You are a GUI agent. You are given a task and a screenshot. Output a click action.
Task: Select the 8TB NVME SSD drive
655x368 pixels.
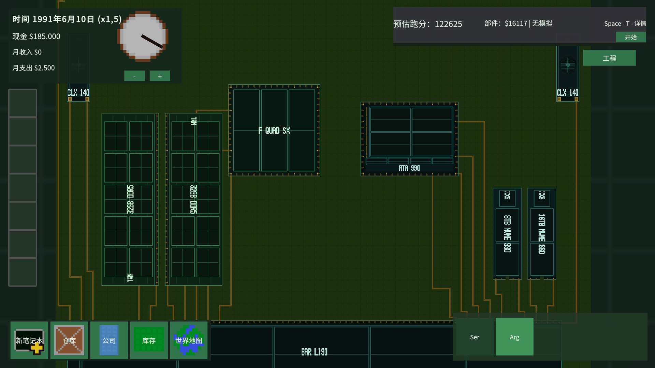pos(507,234)
